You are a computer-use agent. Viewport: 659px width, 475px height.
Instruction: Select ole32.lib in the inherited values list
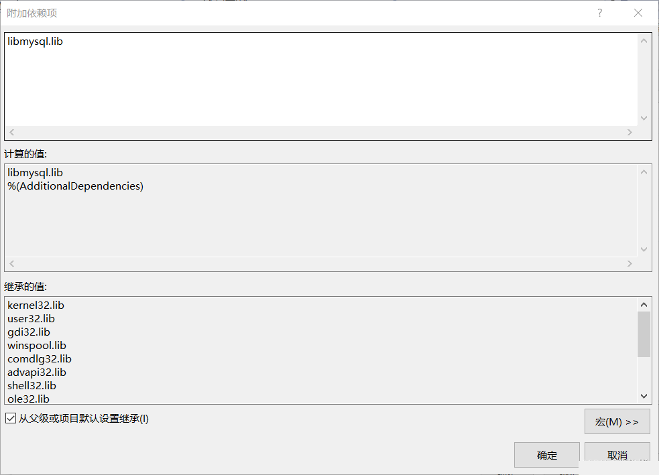27,399
